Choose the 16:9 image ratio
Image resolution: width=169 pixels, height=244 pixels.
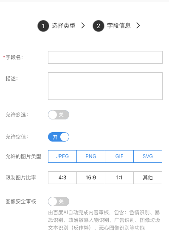pos(91,178)
